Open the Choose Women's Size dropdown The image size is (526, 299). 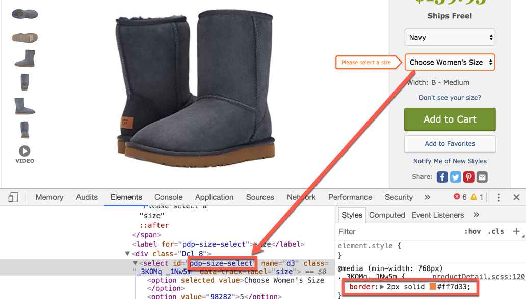(x=450, y=62)
